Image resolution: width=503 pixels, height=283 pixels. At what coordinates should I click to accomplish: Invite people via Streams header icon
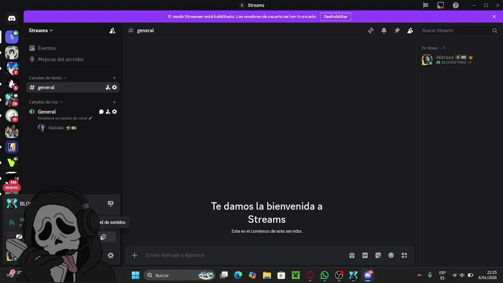112,31
